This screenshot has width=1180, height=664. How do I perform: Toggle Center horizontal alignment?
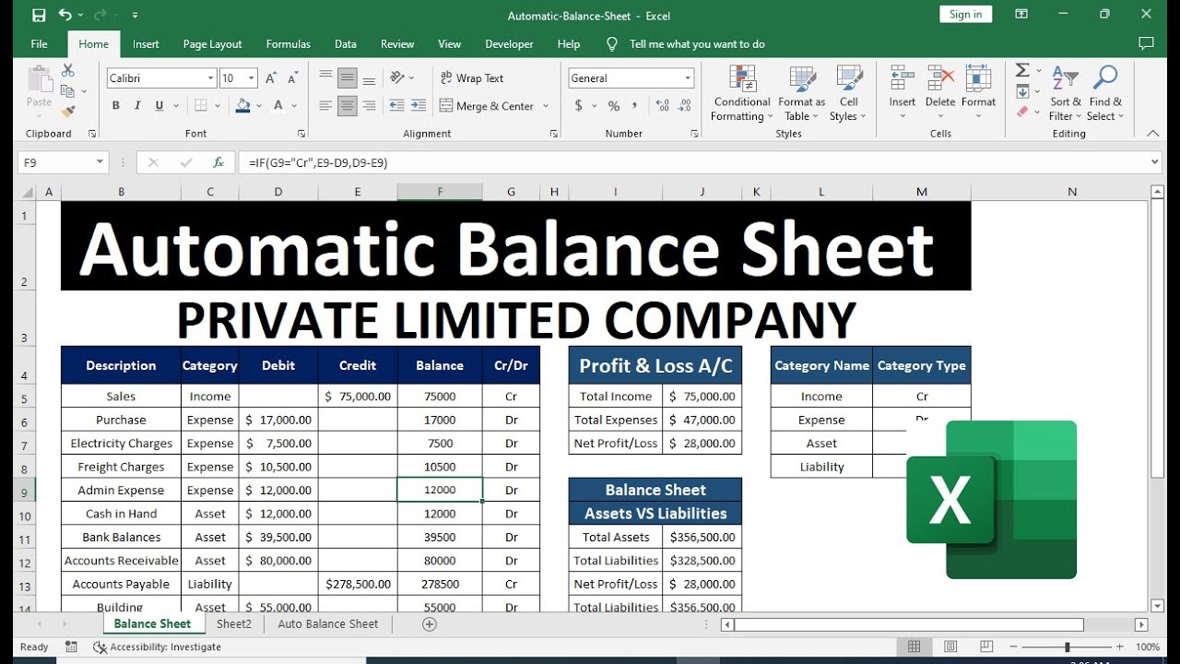pyautogui.click(x=348, y=106)
